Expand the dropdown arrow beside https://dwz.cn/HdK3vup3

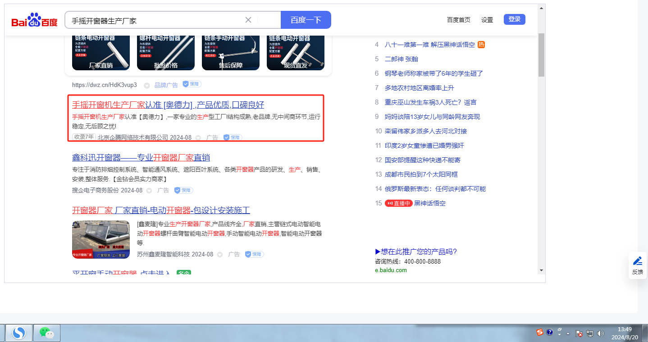[146, 85]
